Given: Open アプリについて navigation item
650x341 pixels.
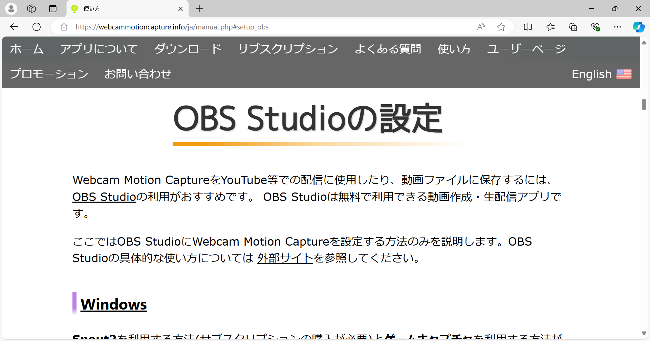Looking at the screenshot, I should click(99, 49).
